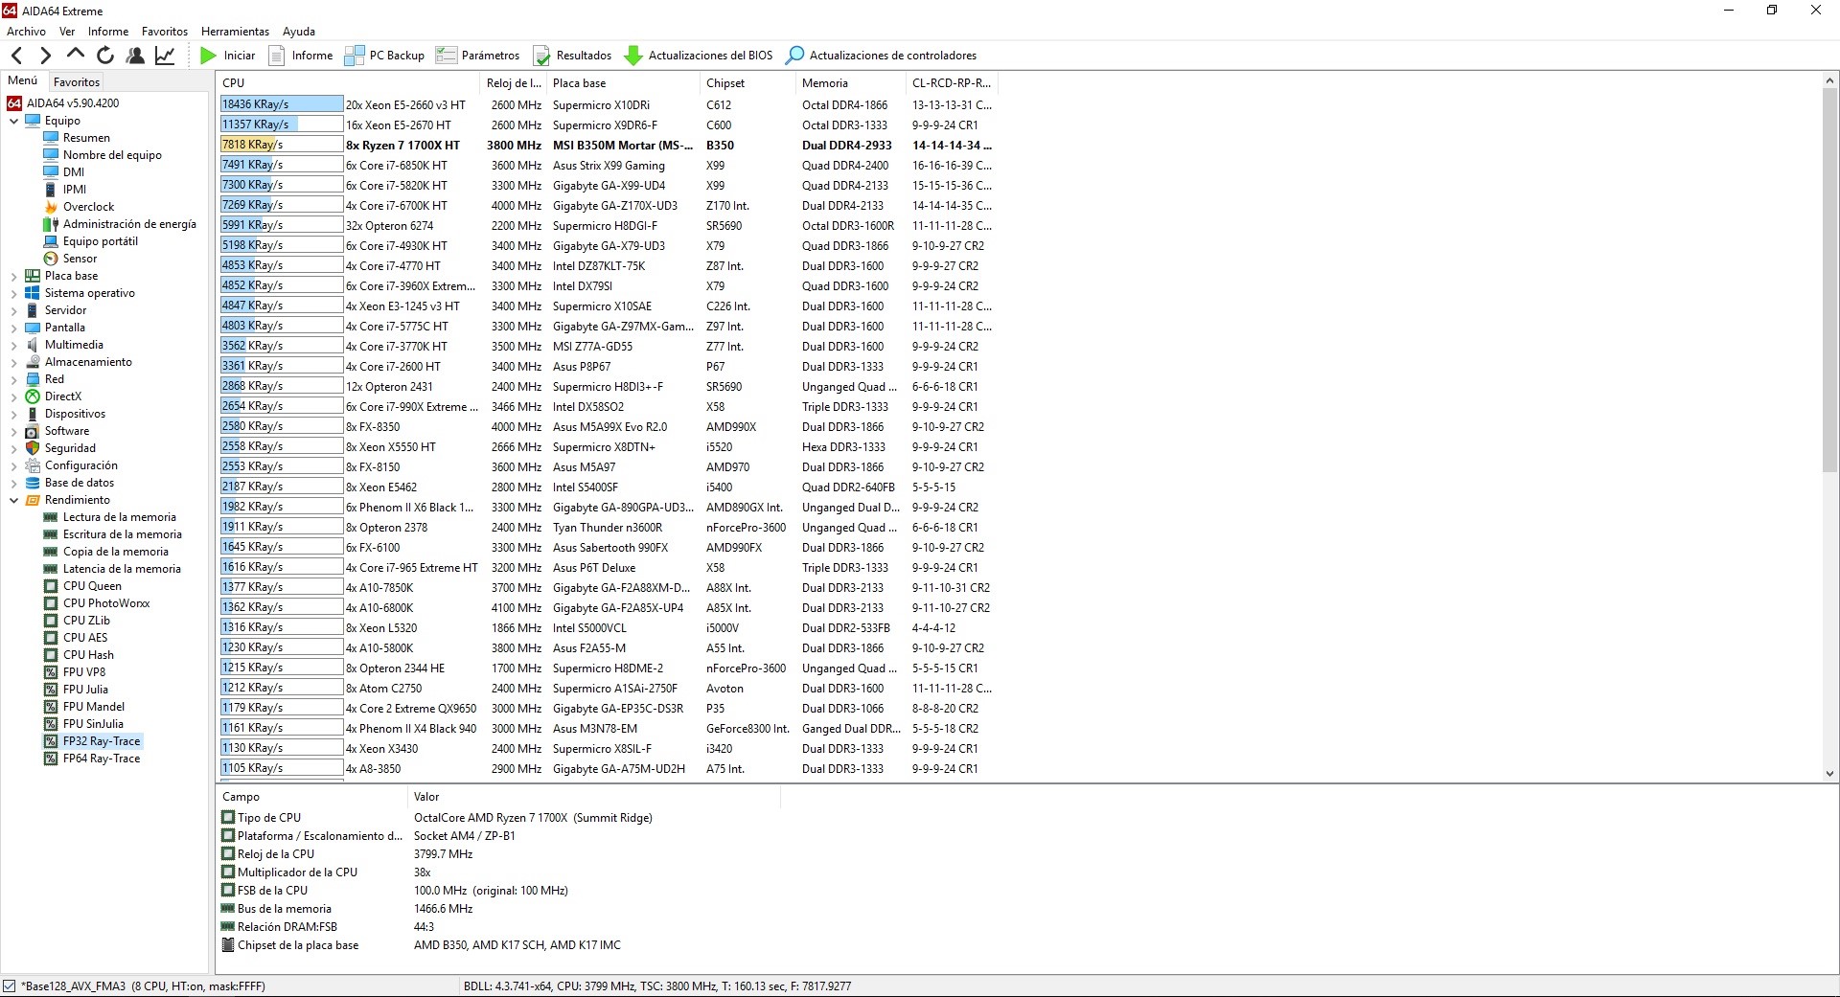
Task: Click the Valor column header
Action: 594,797
